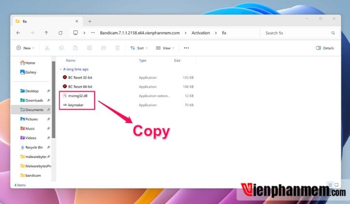Sort by the Size column header

coord(177,60)
